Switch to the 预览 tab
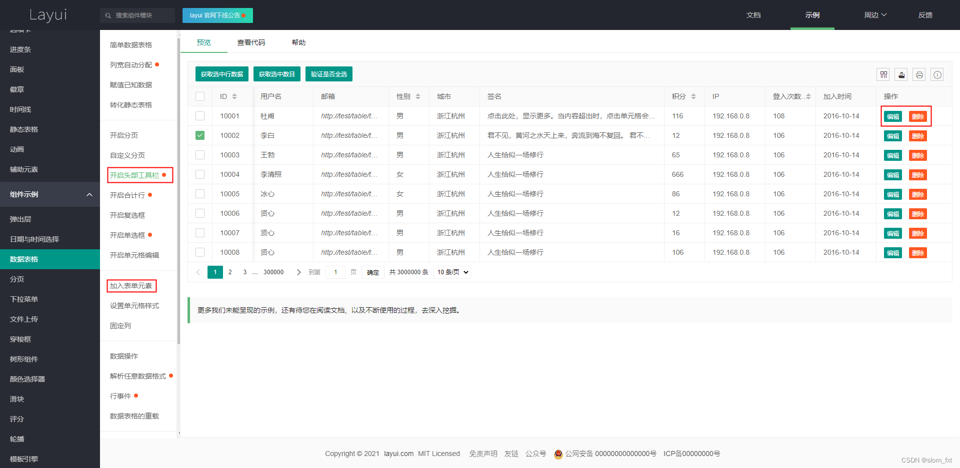The image size is (960, 468). click(x=203, y=42)
